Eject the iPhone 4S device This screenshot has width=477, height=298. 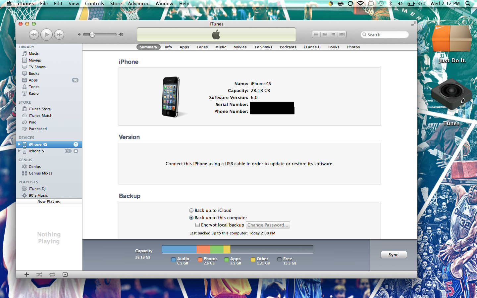coord(76,144)
